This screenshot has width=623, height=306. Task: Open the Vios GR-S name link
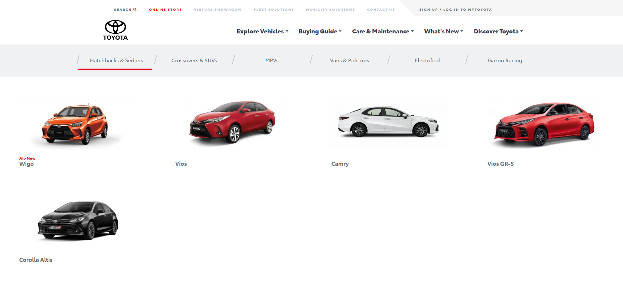[x=500, y=164]
